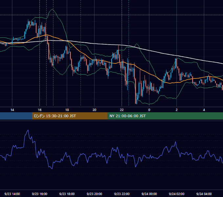Click hour label 0 on the time axis
The image size is (223, 197).
click(x=149, y=110)
